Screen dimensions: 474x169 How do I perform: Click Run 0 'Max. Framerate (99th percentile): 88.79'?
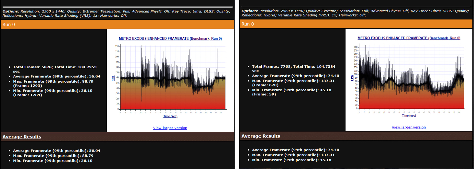pyautogui.click(x=53, y=81)
